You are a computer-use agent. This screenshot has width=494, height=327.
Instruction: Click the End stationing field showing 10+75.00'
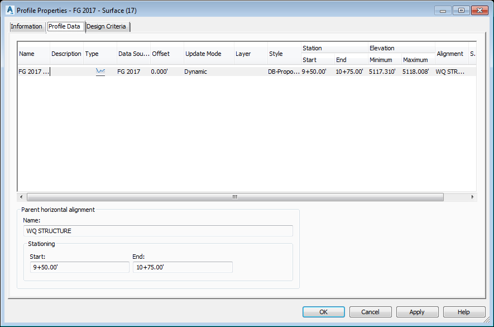pyautogui.click(x=183, y=267)
